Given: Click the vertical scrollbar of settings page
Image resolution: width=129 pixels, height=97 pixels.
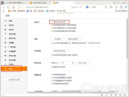Looking at the screenshot, I should [x=127, y=39].
